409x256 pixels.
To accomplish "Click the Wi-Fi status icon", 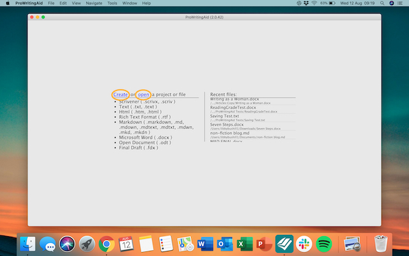I will (314, 3).
